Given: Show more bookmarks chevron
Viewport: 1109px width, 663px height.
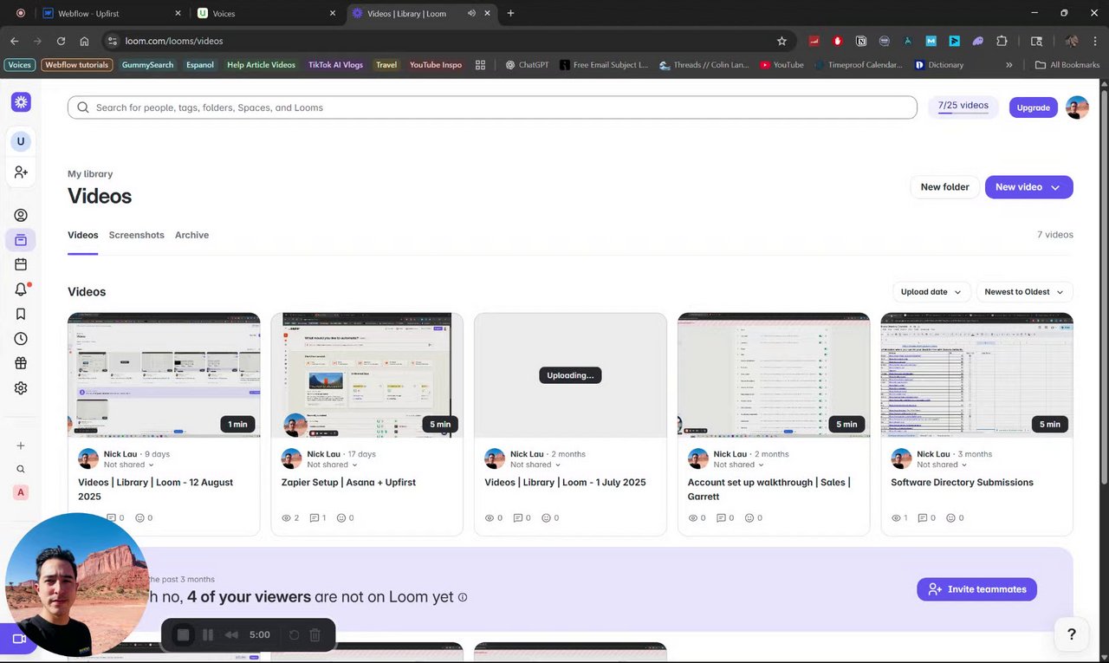Looking at the screenshot, I should [1009, 65].
